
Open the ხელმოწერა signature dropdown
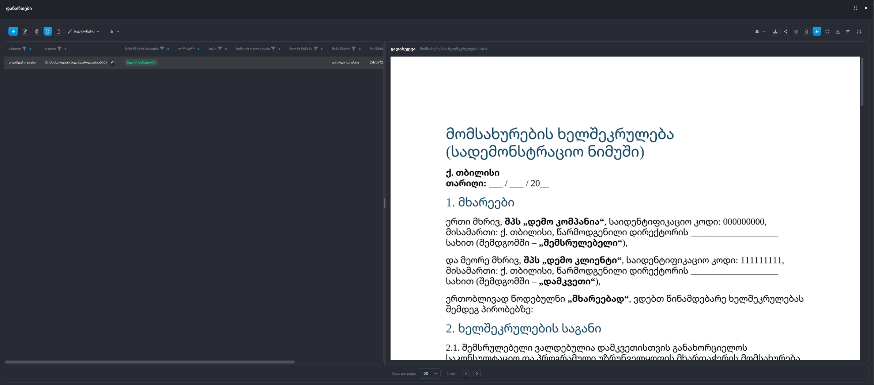point(84,31)
